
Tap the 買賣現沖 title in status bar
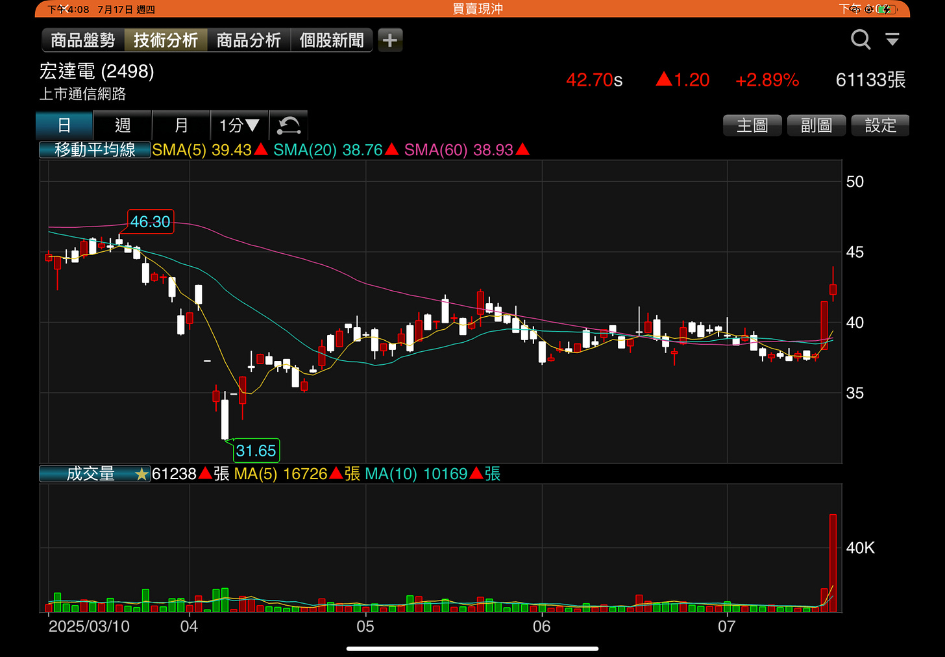[x=478, y=8]
